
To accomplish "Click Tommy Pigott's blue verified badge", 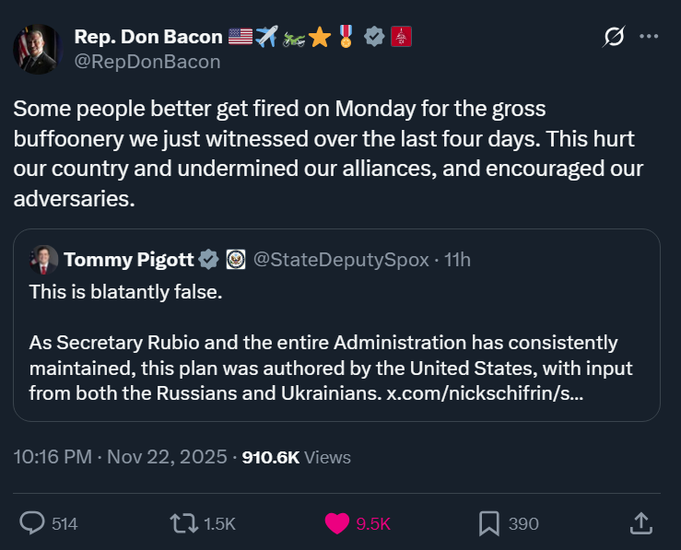I will 209,260.
